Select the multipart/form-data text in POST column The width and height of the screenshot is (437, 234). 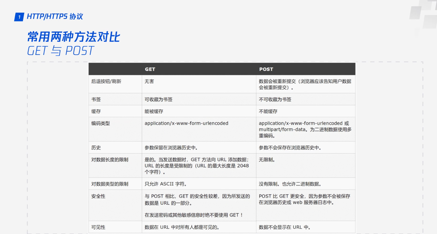[x=282, y=130]
